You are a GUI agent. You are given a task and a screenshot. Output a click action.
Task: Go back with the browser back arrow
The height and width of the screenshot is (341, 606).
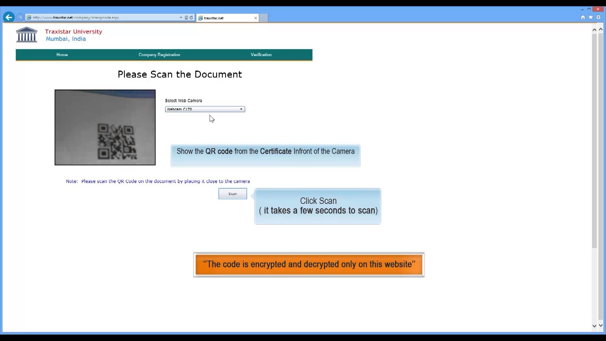click(9, 17)
